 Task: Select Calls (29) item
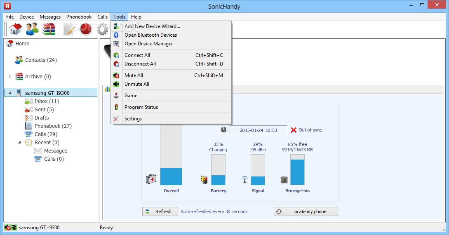(x=46, y=134)
